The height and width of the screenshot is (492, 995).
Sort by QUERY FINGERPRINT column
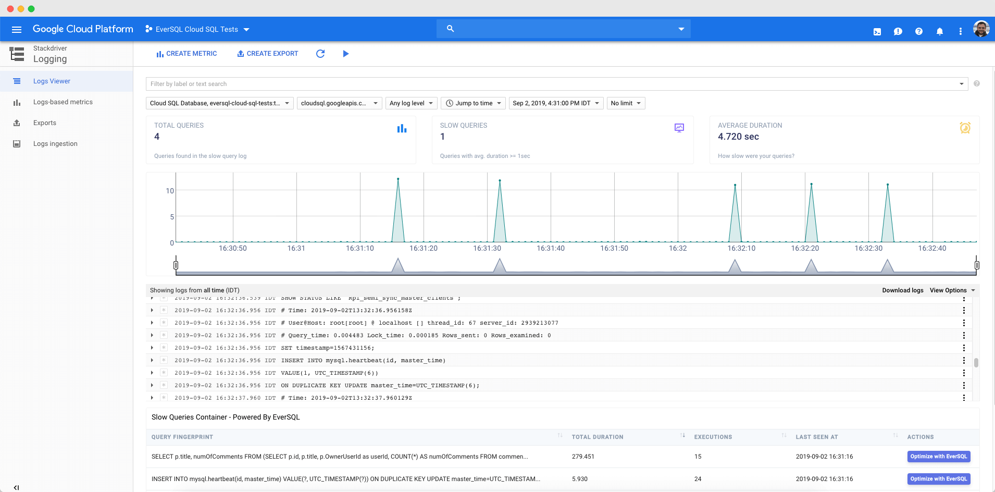pyautogui.click(x=560, y=436)
